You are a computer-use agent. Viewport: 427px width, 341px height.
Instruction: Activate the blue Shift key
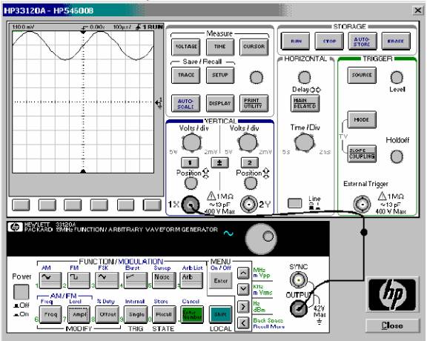coord(221,314)
